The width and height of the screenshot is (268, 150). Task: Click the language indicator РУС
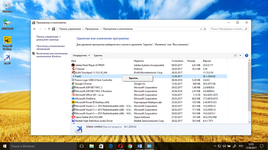pyautogui.click(x=241, y=146)
